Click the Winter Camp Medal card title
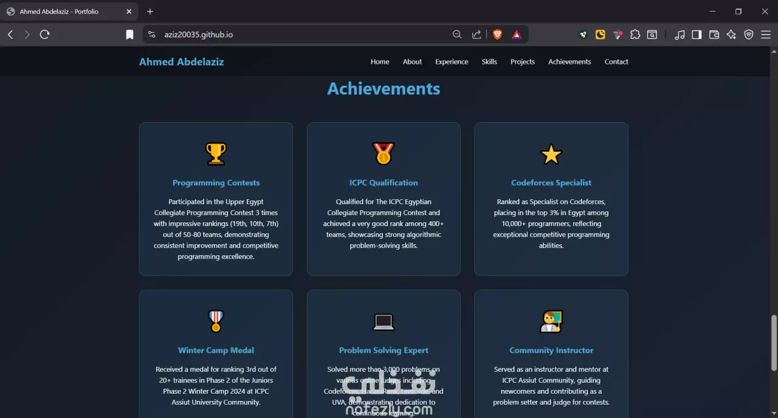778x418 pixels. pos(216,351)
